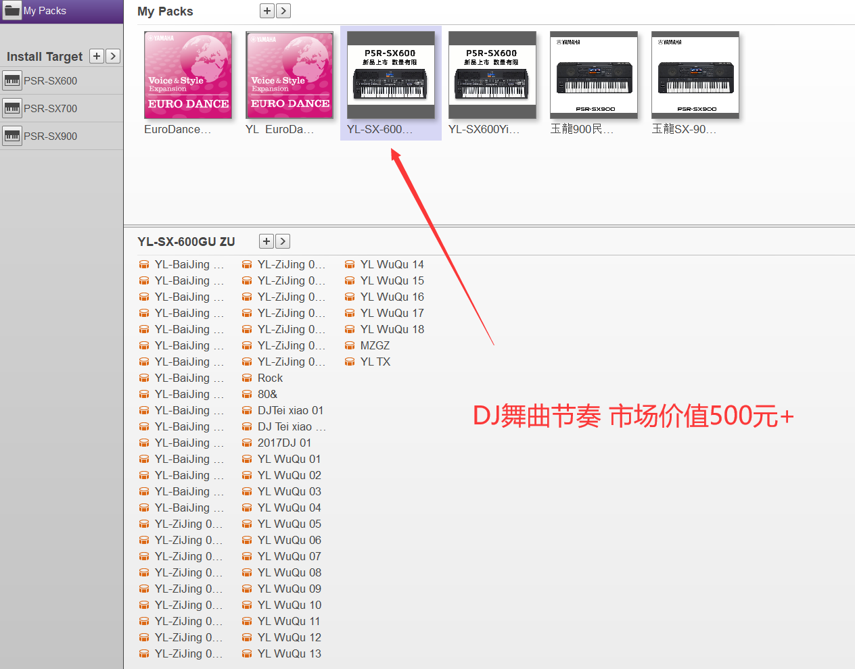Click the drum icon beside 80&
This screenshot has width=855, height=669.
tap(247, 395)
